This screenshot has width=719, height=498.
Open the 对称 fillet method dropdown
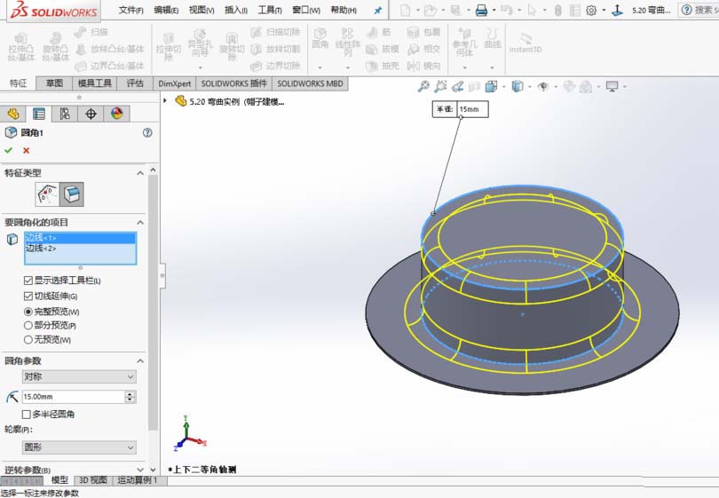point(79,376)
